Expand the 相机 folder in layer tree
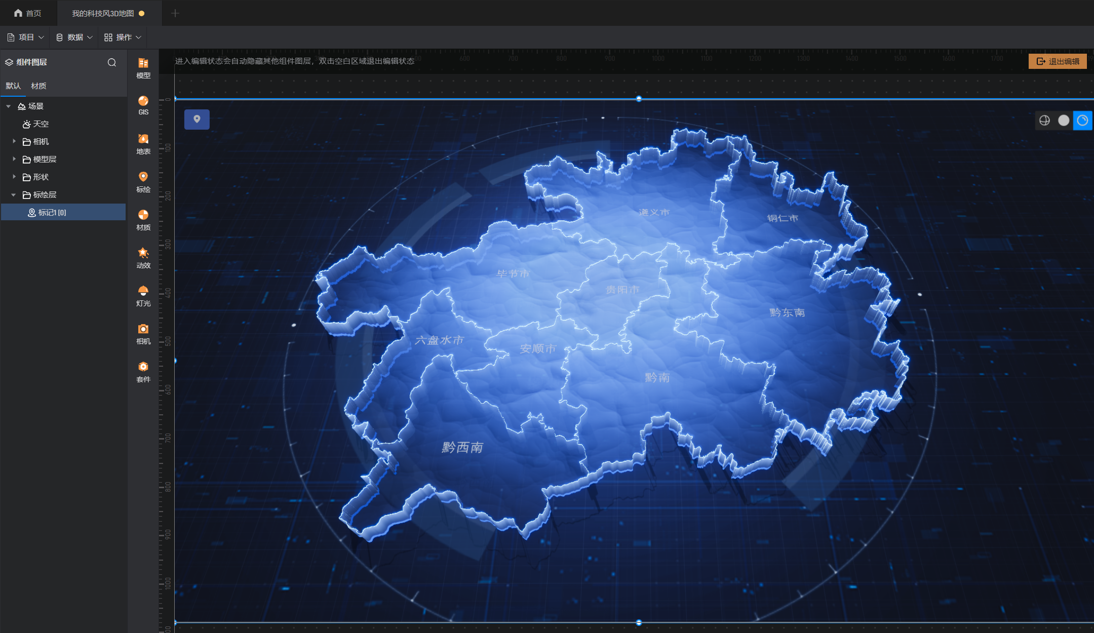The width and height of the screenshot is (1094, 633). [x=14, y=141]
